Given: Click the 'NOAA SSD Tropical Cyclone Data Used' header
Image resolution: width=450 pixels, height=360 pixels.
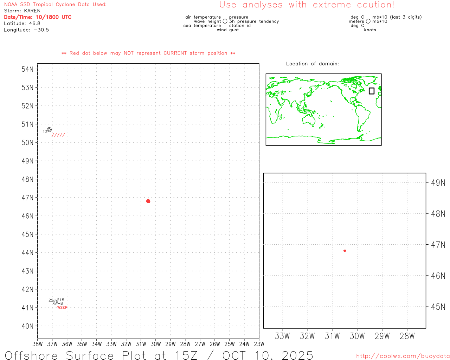Looking at the screenshot, I should tap(55, 5).
